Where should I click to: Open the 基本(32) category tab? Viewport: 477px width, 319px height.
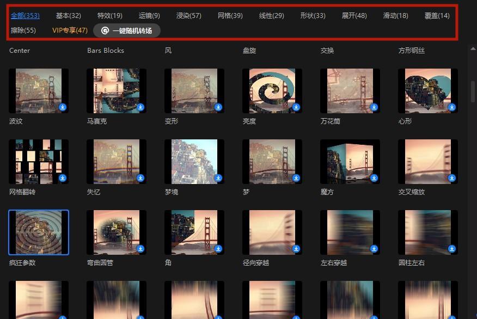point(69,15)
